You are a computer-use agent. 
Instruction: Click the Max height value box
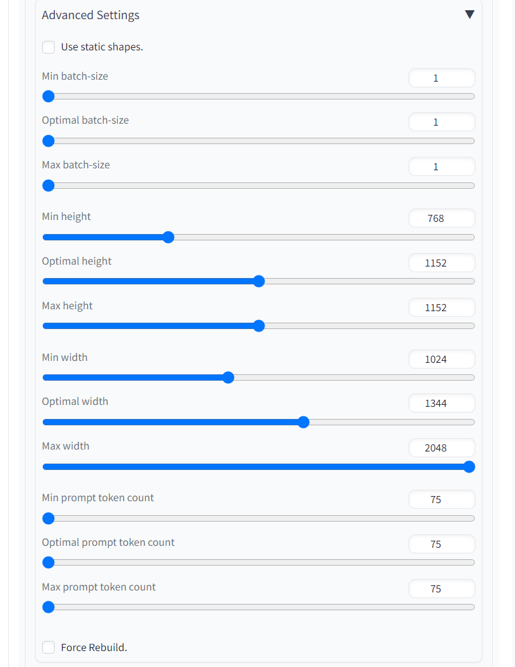442,308
